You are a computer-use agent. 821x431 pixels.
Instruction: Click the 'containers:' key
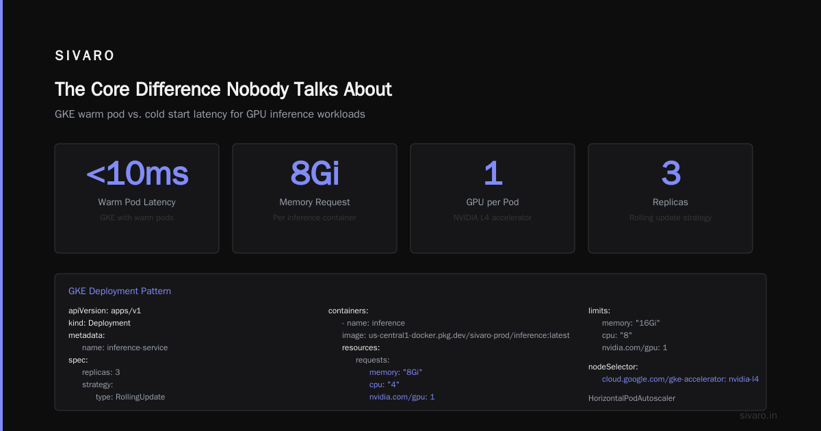348,311
